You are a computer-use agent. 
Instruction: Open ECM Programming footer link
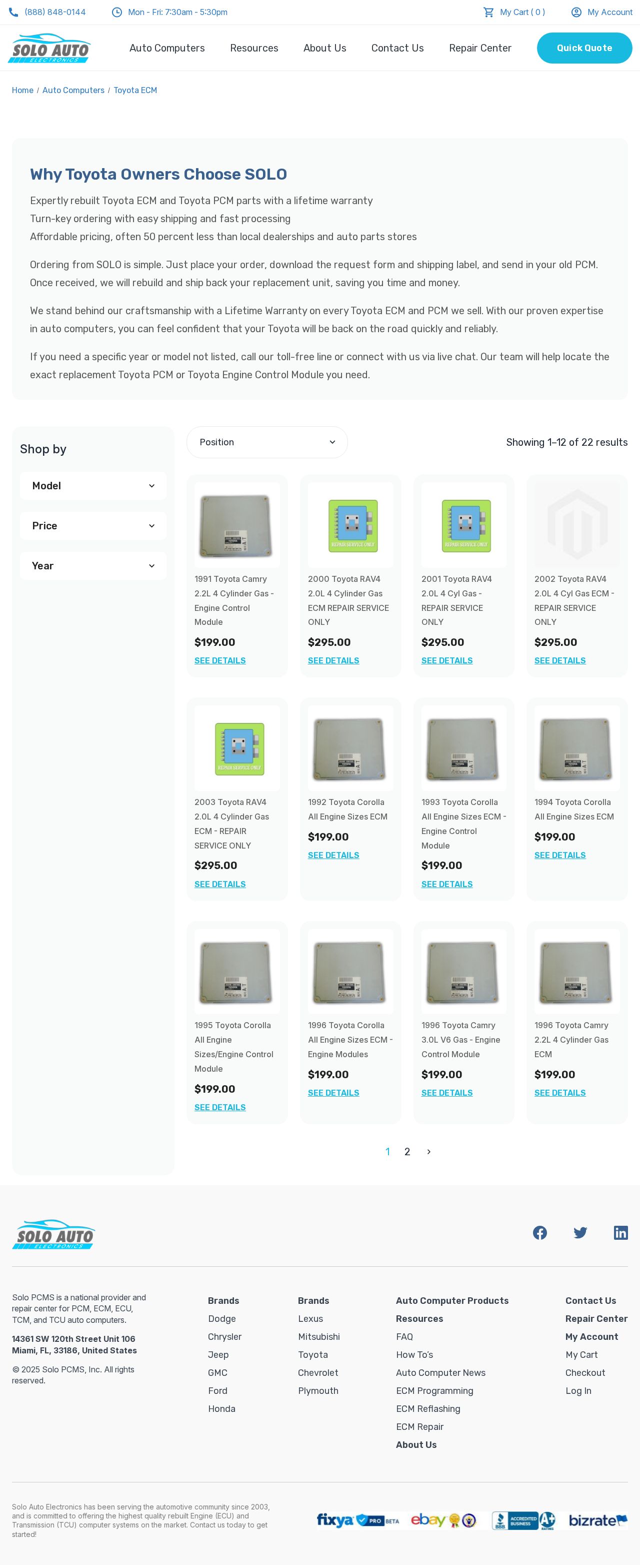[434, 1391]
